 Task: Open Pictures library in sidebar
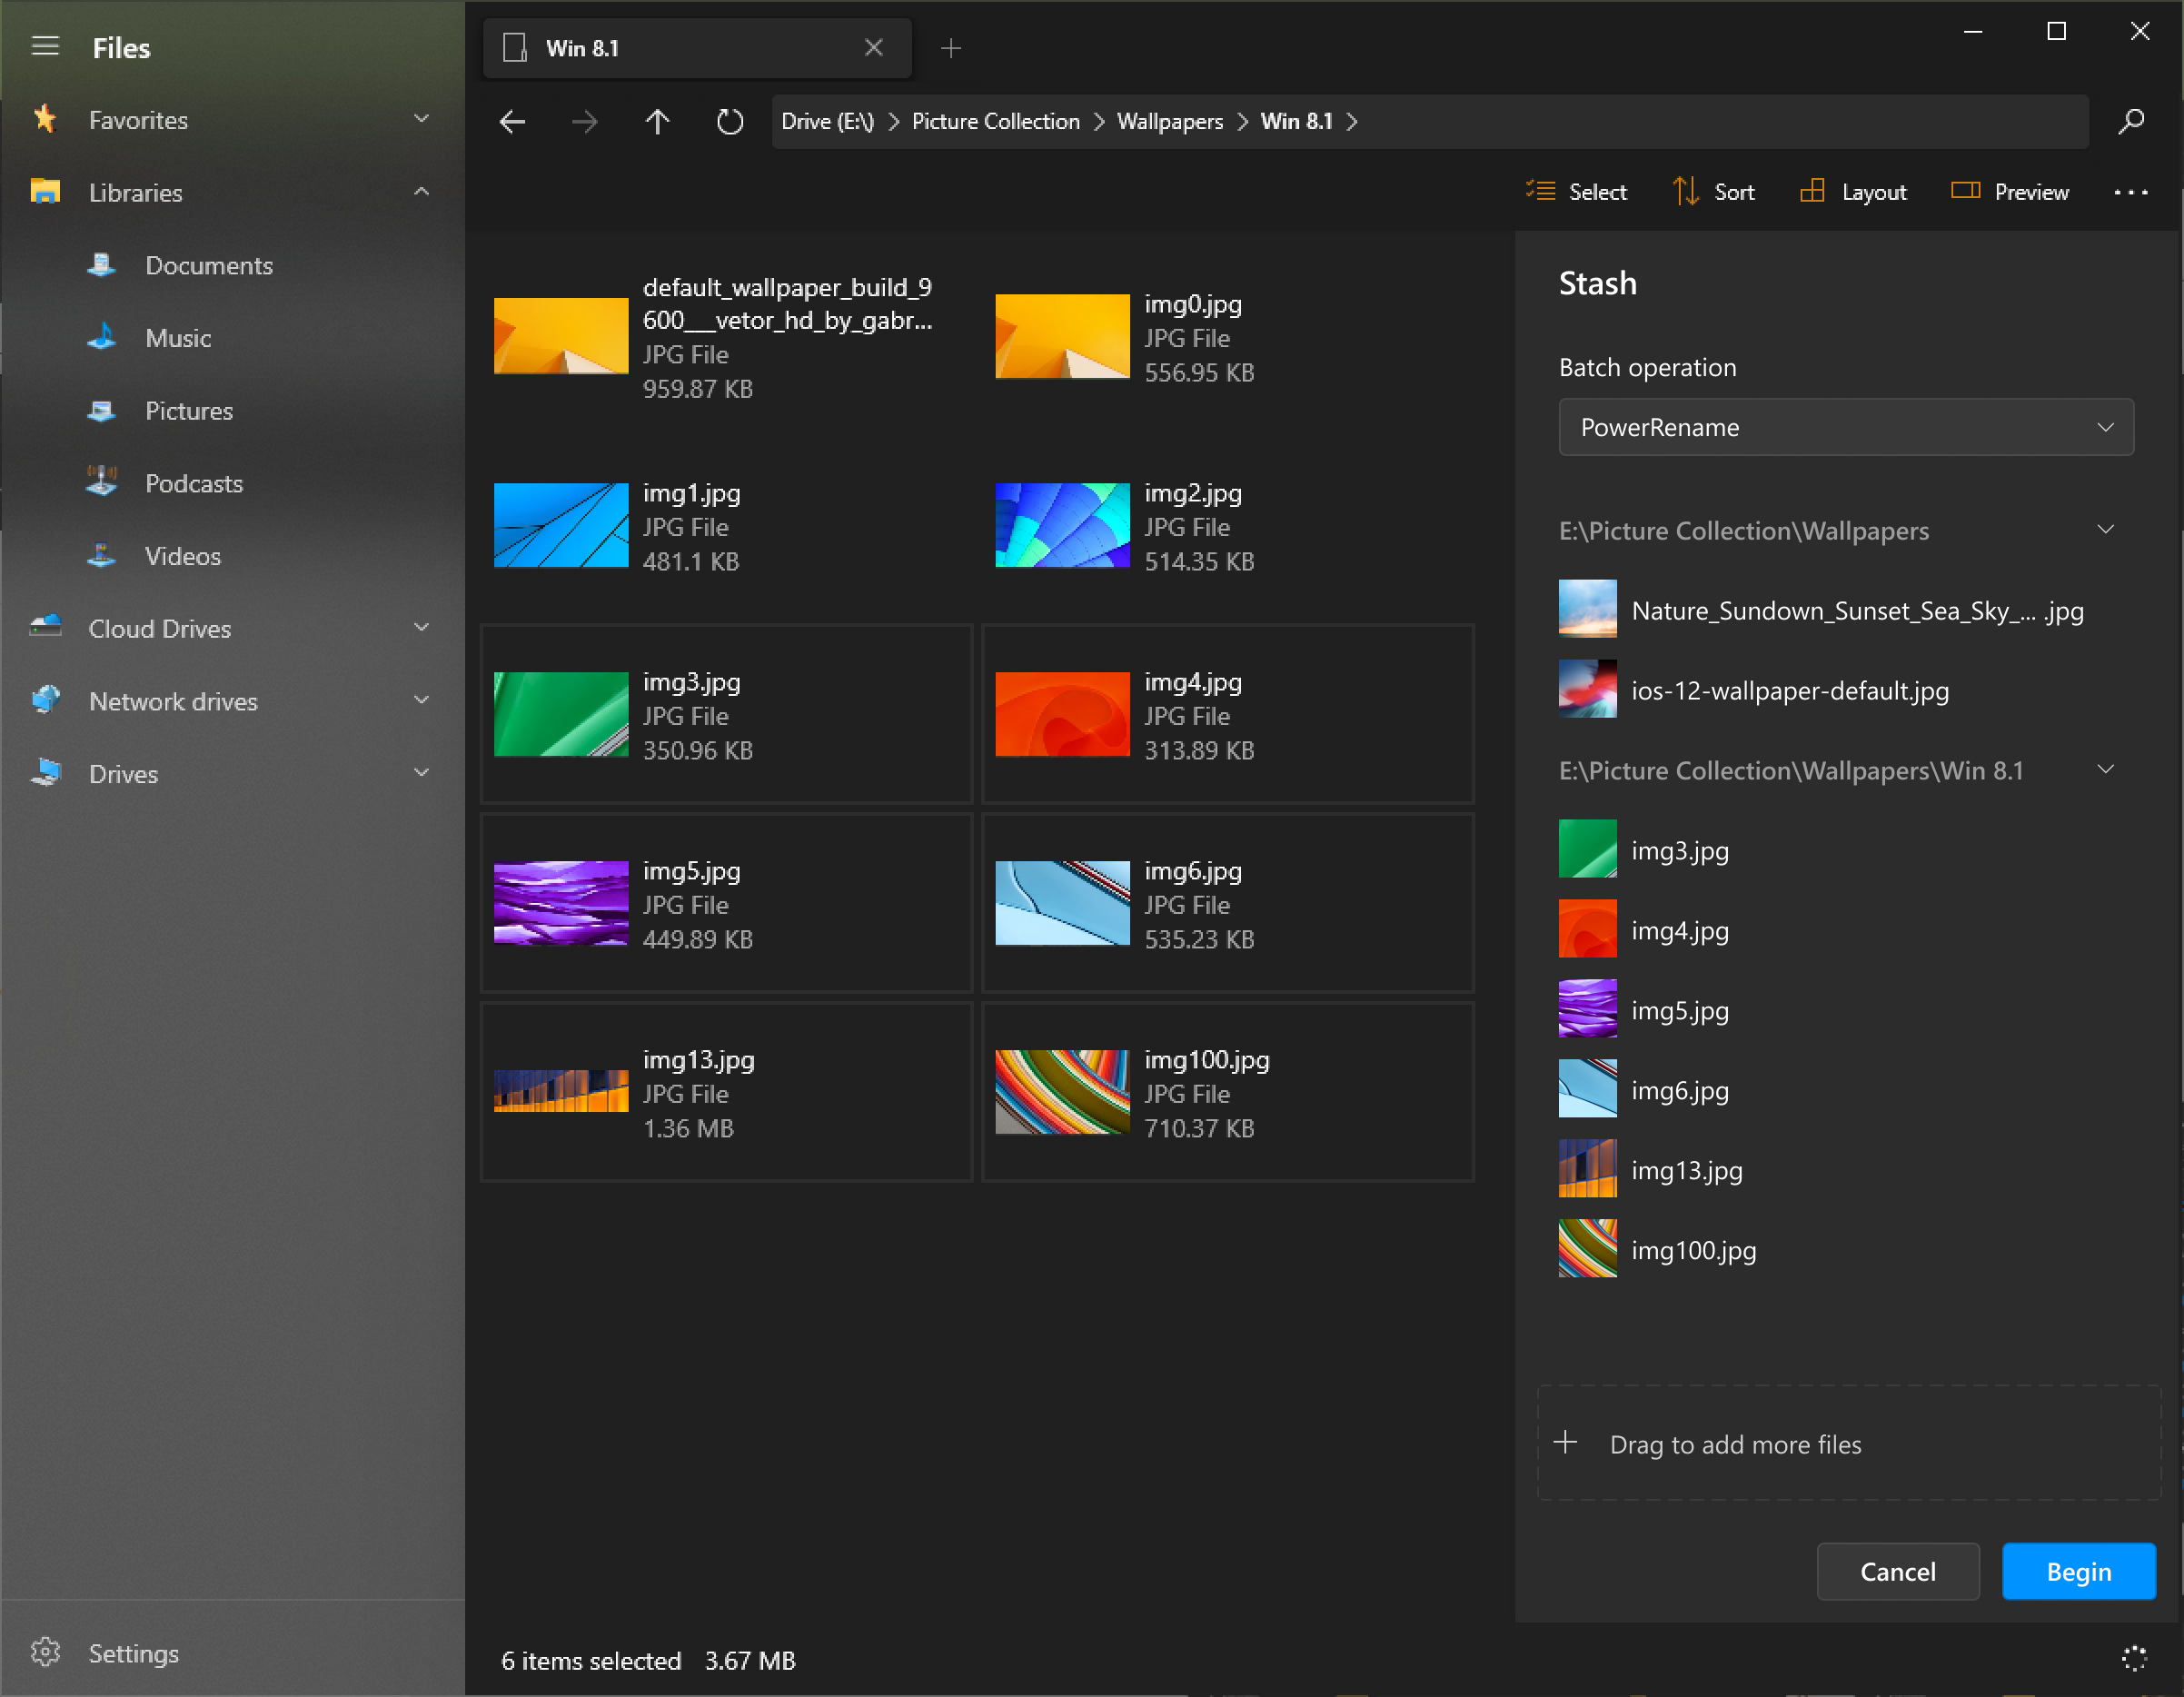click(188, 411)
